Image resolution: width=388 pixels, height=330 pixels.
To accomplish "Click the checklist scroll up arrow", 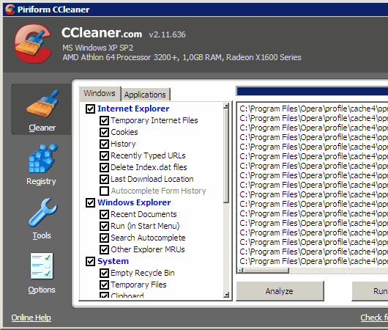I will 226,106.
